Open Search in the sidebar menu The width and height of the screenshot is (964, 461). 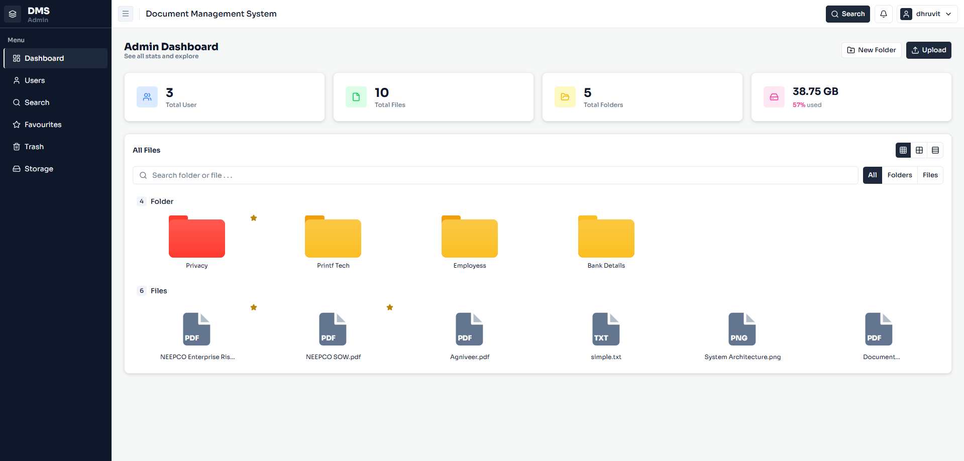pyautogui.click(x=56, y=102)
